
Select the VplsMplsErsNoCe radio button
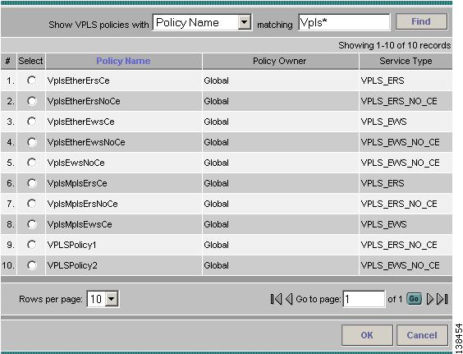(x=31, y=204)
